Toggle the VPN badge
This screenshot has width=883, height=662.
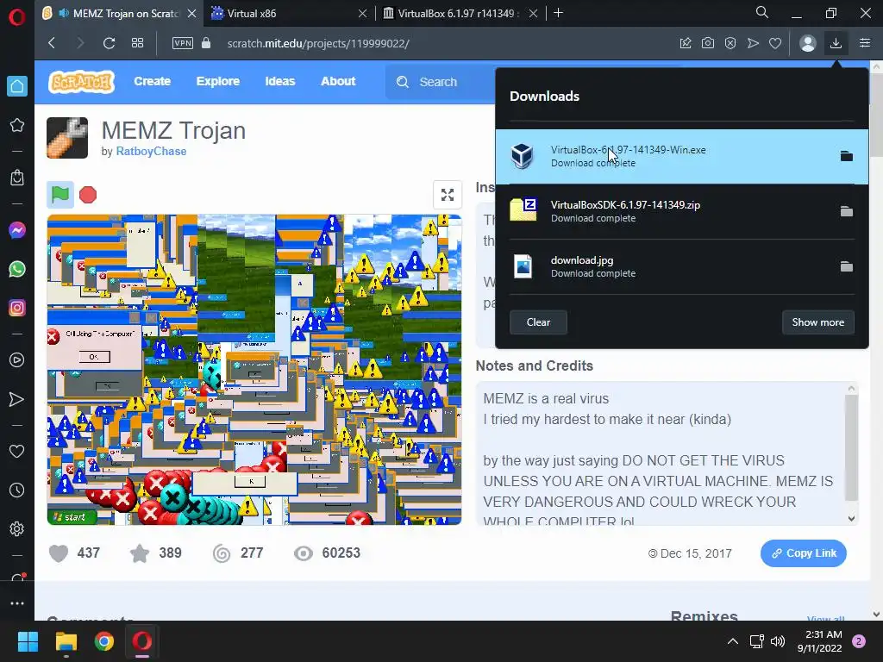pyautogui.click(x=183, y=43)
